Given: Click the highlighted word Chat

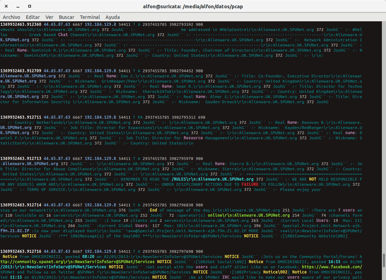Looking at the screenshot, I should 63,35.
